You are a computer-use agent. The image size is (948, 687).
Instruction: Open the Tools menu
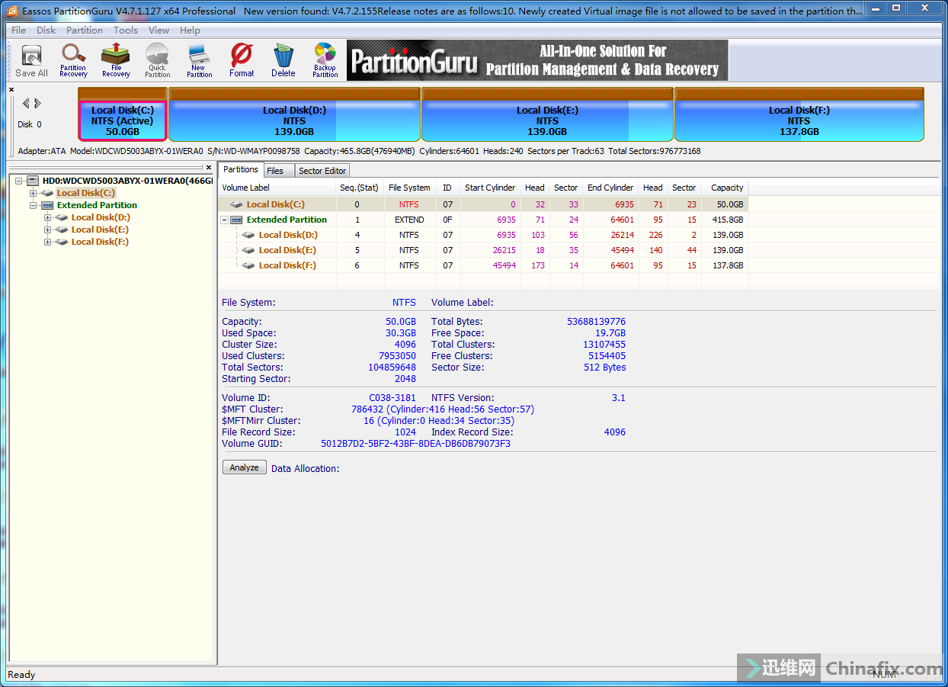(x=126, y=30)
